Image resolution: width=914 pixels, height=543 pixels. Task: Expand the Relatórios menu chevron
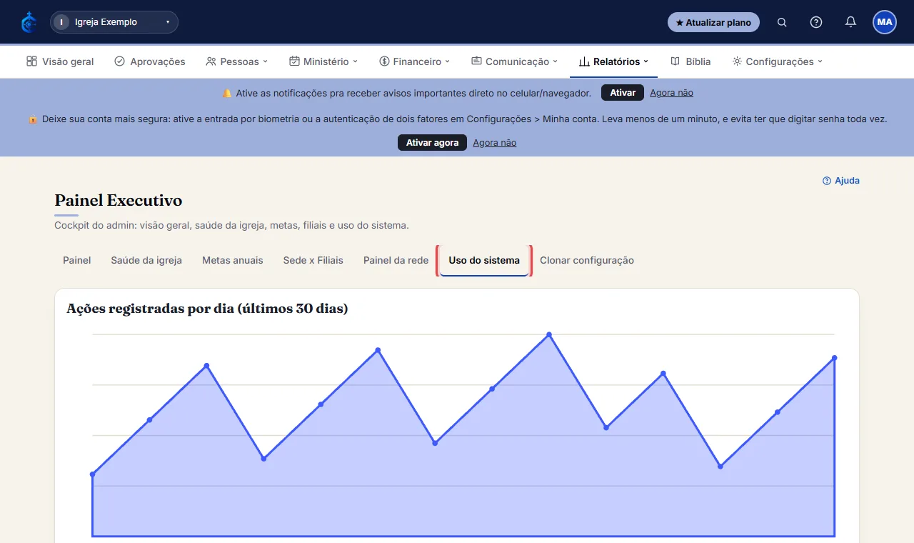[646, 61]
